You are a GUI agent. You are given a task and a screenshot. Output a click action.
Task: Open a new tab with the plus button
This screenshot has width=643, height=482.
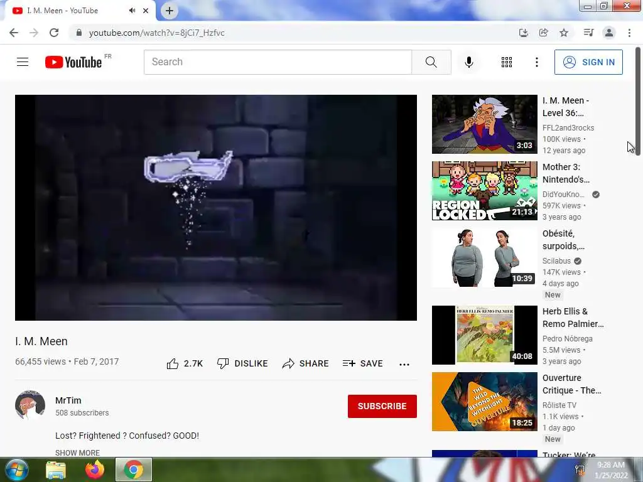coord(170,11)
